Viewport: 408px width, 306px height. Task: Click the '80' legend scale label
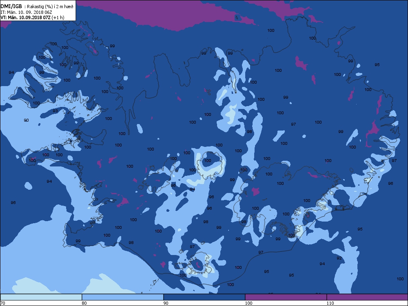click(x=84, y=303)
